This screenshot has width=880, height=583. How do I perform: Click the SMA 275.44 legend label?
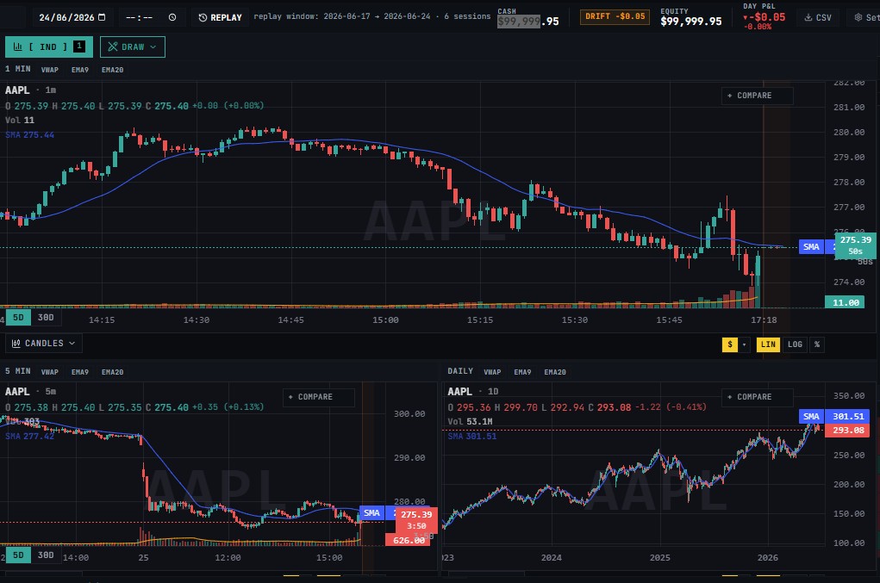pos(30,134)
